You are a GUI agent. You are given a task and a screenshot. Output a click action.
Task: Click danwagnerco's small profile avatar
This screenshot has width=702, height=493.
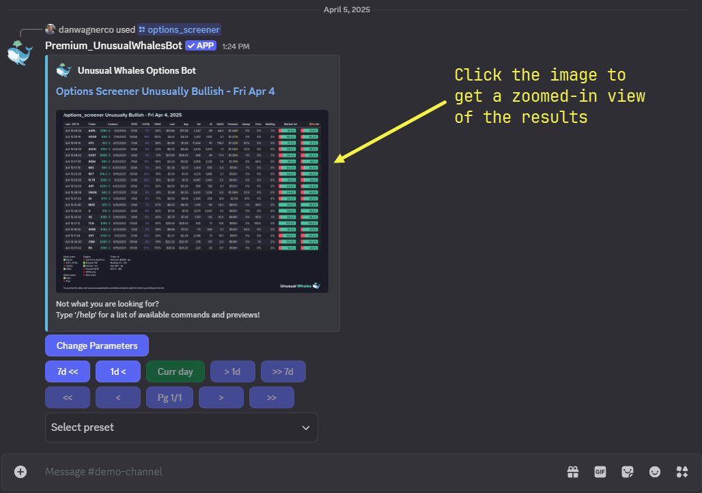point(50,29)
